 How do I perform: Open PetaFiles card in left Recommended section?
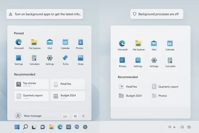point(68,84)
